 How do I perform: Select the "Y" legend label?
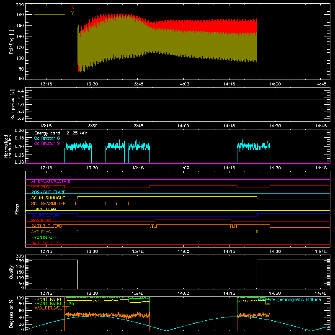tap(72, 13)
